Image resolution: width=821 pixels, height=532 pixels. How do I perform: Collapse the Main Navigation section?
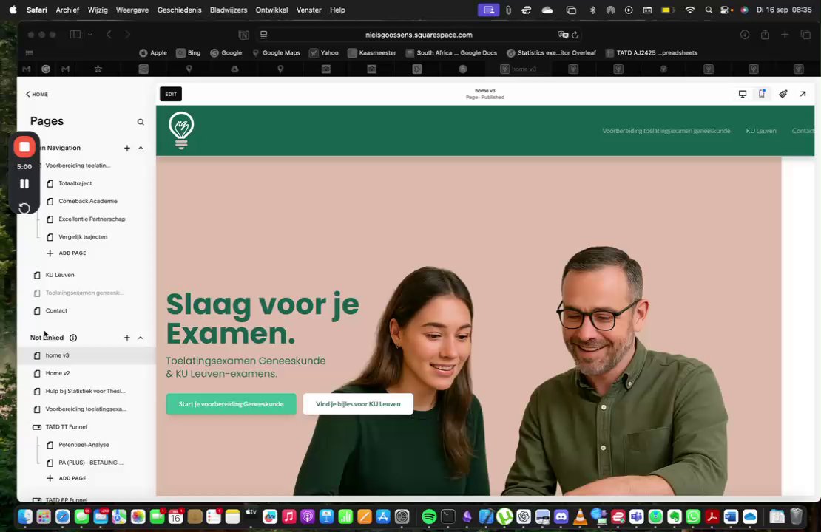(141, 148)
